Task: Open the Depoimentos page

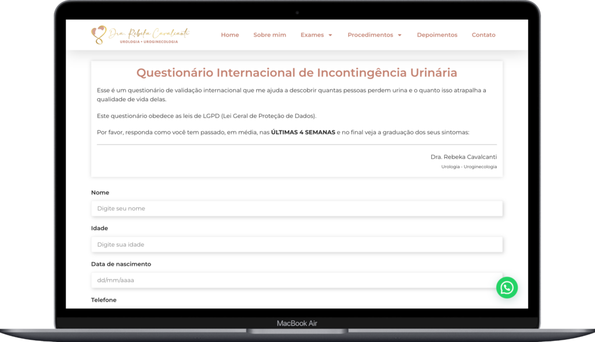Action: pyautogui.click(x=437, y=34)
